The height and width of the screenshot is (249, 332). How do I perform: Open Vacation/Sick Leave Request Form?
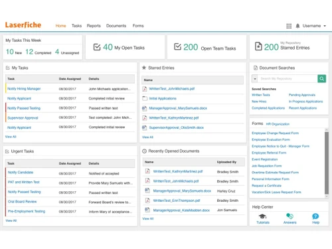(x=276, y=193)
